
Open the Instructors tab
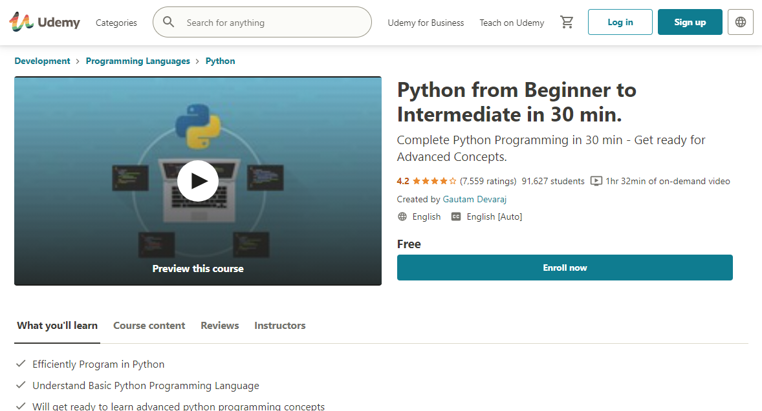pyautogui.click(x=279, y=326)
